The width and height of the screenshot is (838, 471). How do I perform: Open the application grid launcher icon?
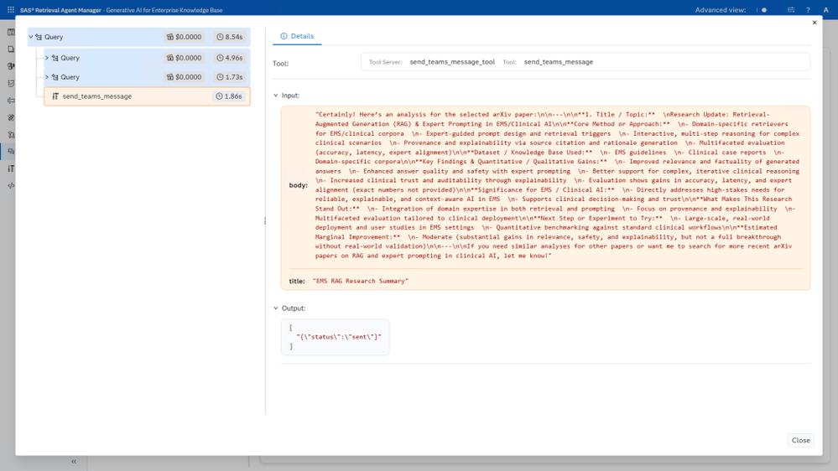(x=11, y=9)
